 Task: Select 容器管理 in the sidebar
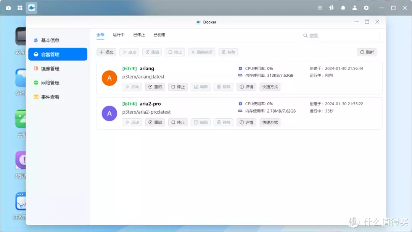(58, 55)
